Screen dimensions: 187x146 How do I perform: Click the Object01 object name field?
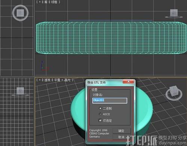click(110, 100)
